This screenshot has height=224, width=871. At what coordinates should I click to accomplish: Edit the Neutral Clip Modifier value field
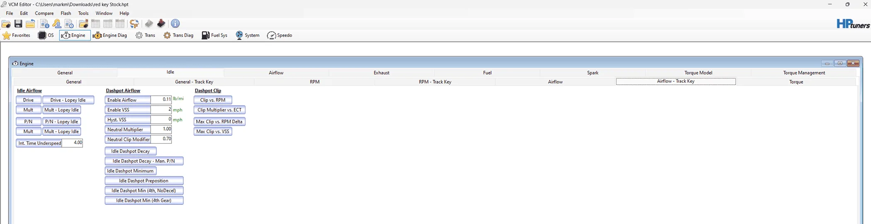point(161,140)
